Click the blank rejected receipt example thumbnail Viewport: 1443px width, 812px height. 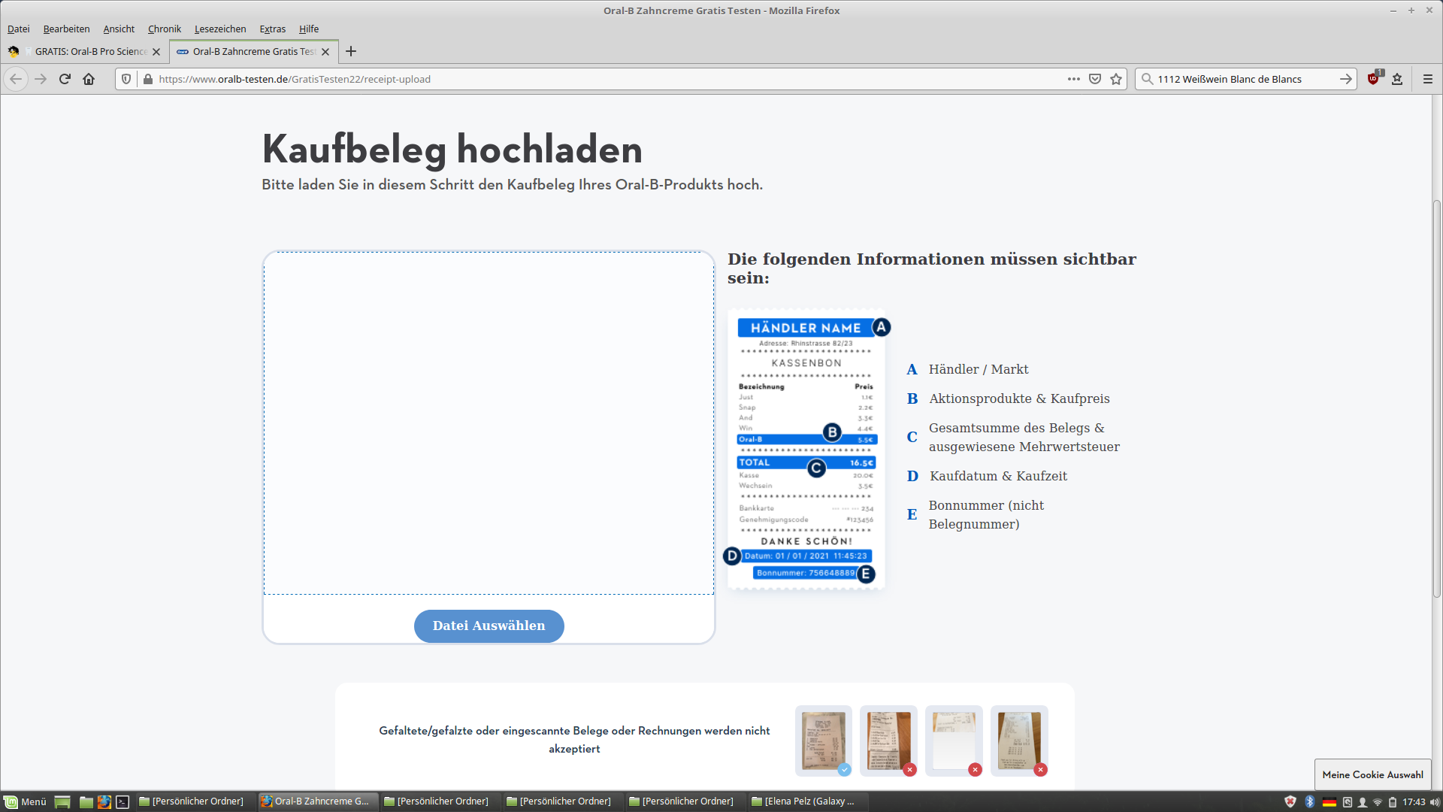(x=954, y=741)
